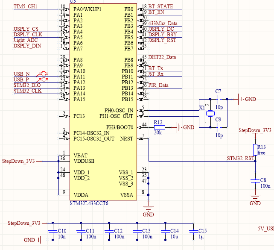Image resolution: width=274 pixels, height=250 pixels.
Task: Select capacitor C8 symbol
Action: pos(255,181)
